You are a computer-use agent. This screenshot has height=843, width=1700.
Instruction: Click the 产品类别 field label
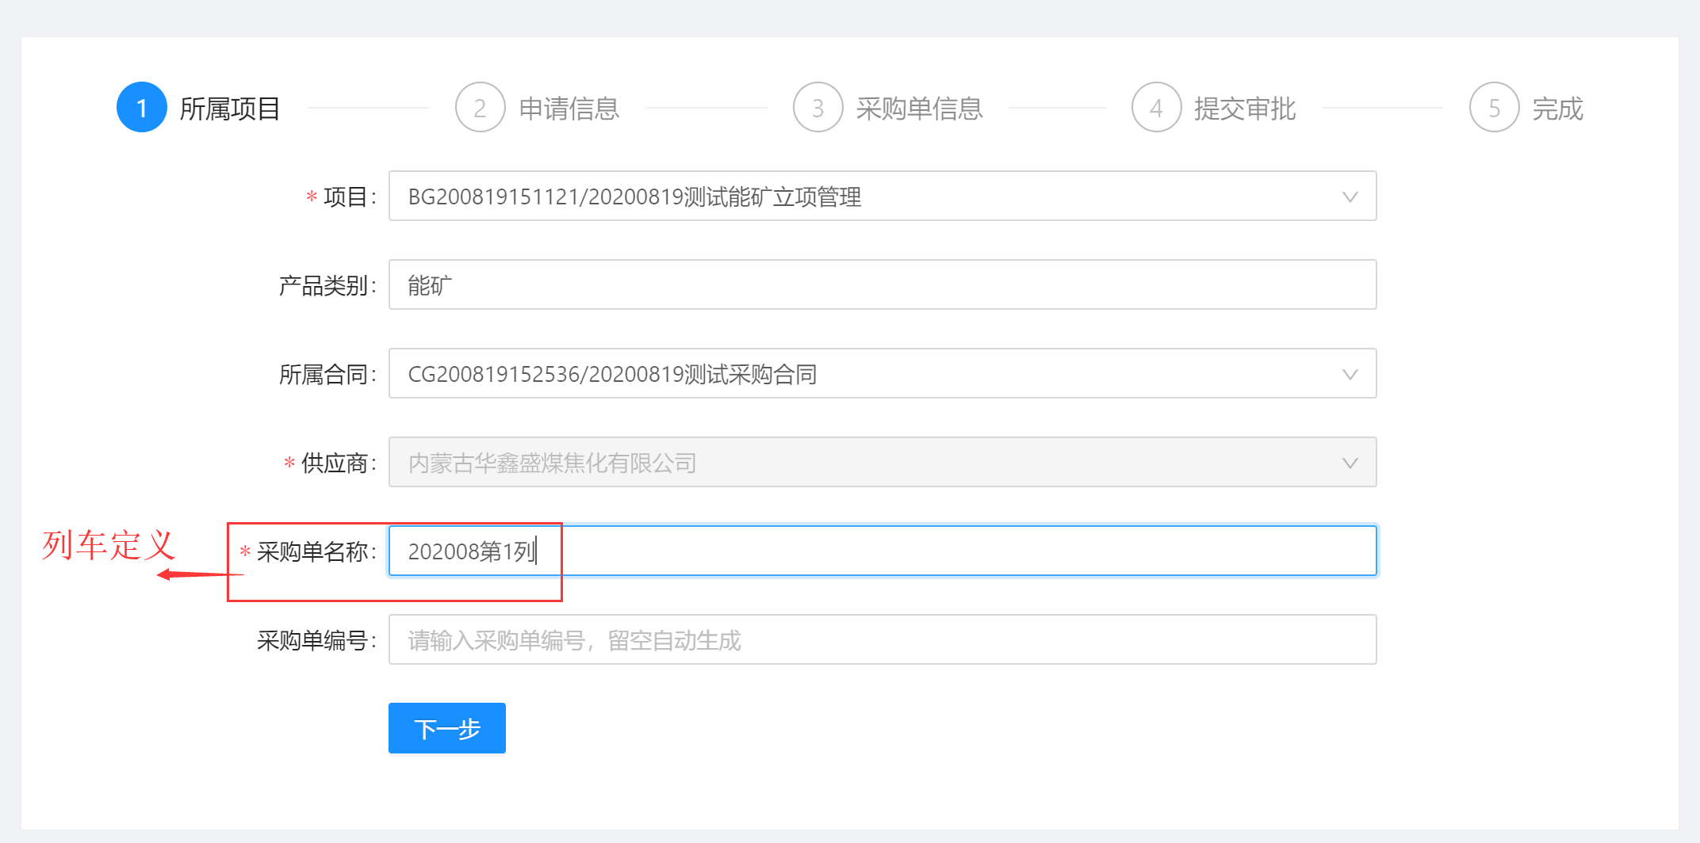(x=327, y=285)
